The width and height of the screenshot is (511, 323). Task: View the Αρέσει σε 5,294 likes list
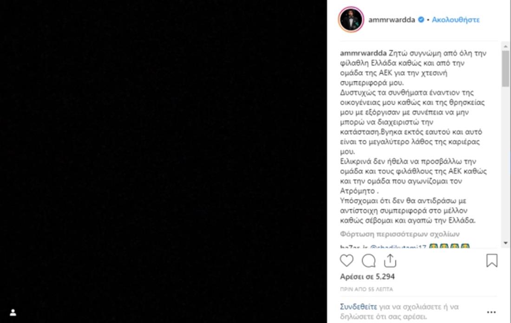click(x=367, y=277)
